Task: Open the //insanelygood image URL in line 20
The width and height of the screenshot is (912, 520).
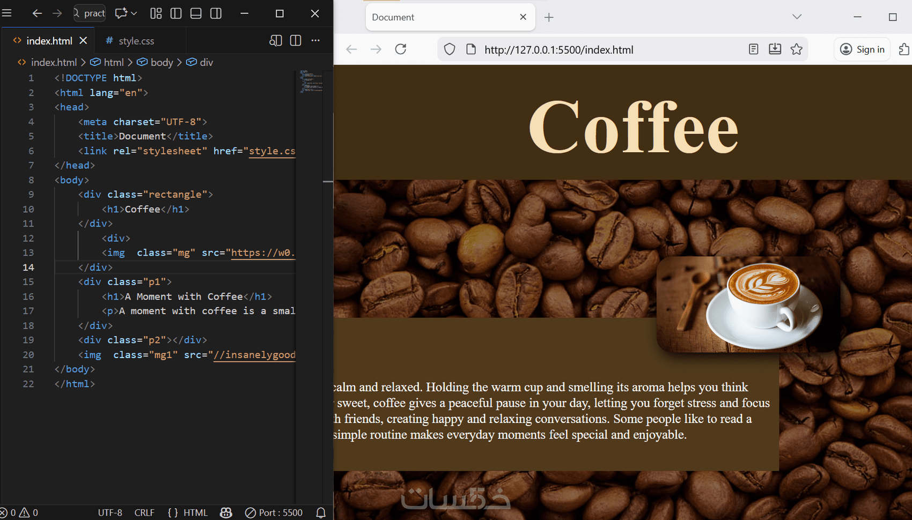Action: (255, 355)
